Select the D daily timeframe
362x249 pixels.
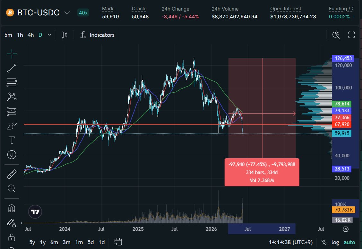[x=40, y=35]
